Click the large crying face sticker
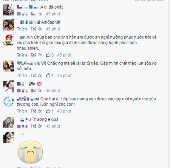Screen dimensions: 170x168 [31, 151]
